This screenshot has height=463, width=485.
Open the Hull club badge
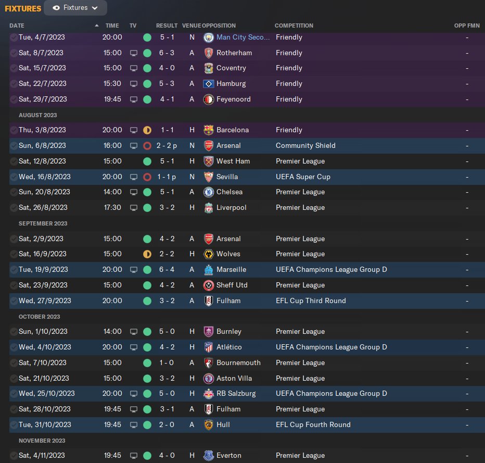pos(209,424)
